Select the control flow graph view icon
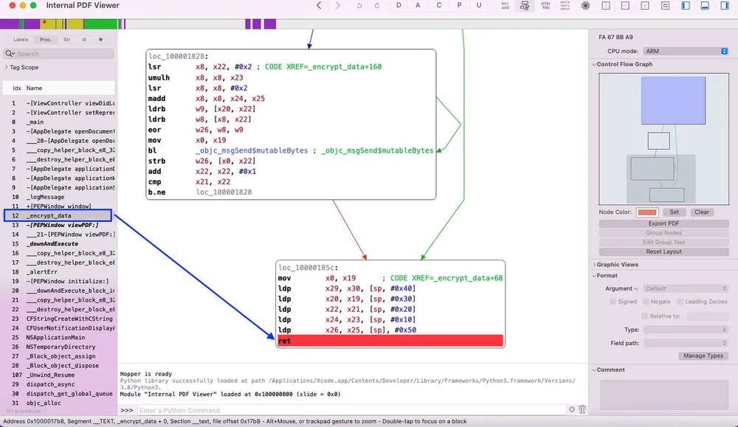The width and height of the screenshot is (738, 427). (x=525, y=6)
